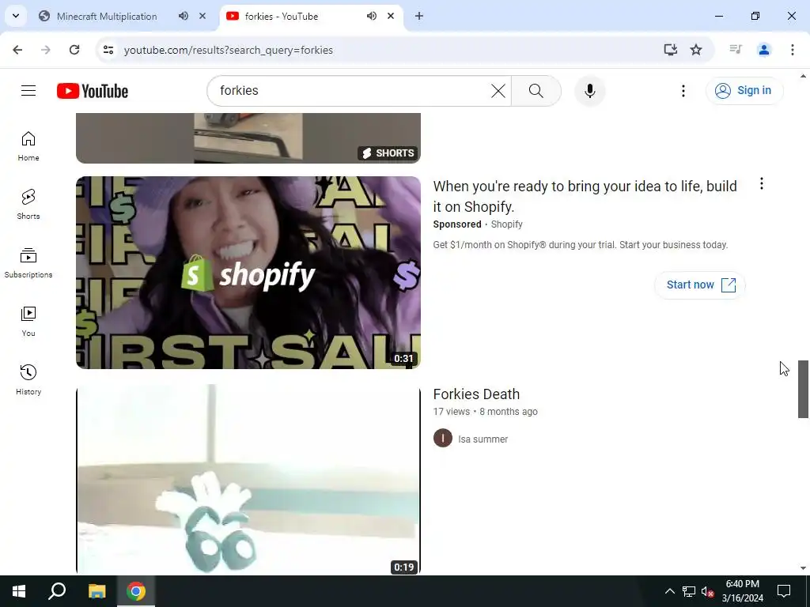Click the page vertical scrollbar thumb
Screen dimensions: 810x607
click(x=803, y=389)
